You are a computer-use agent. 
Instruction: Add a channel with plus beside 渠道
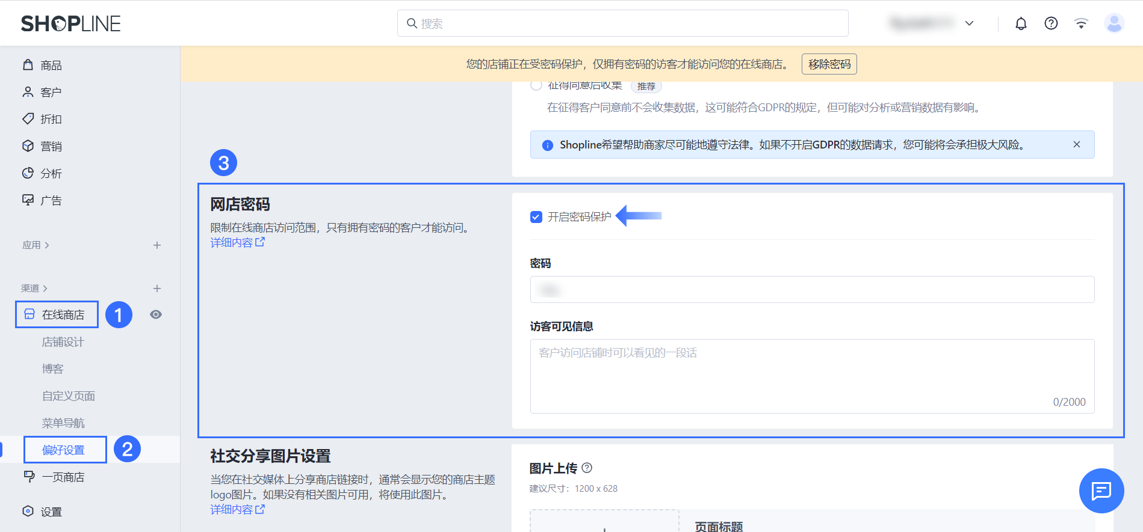156,288
